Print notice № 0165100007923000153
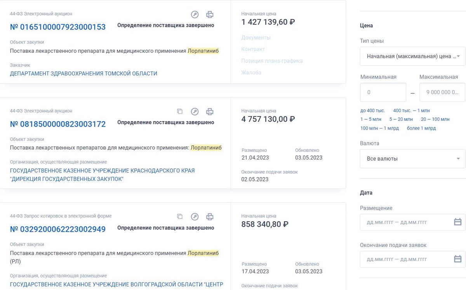 pyautogui.click(x=210, y=14)
